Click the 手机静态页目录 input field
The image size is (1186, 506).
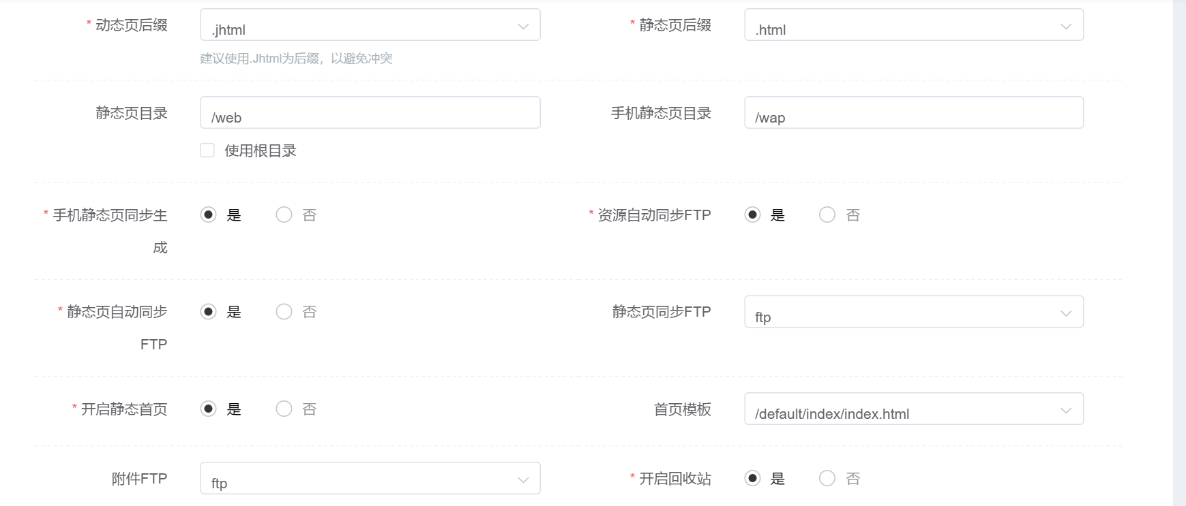click(x=913, y=113)
